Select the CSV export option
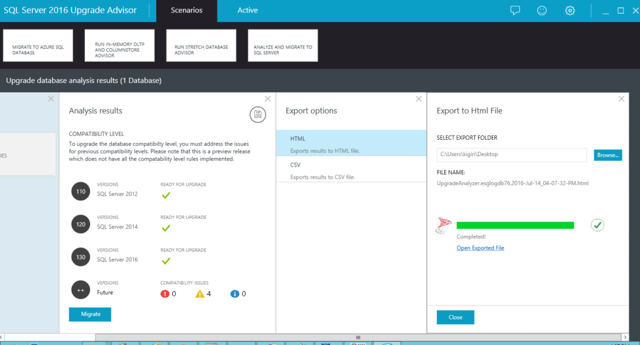This screenshot has height=345, width=640. 351,169
